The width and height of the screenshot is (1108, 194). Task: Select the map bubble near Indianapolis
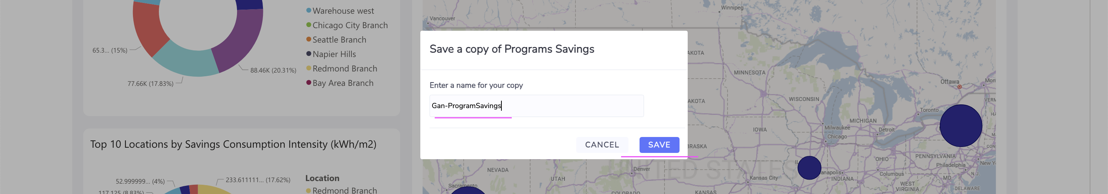point(809,168)
